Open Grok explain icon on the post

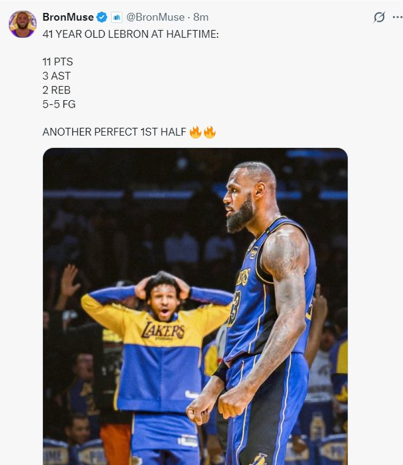379,17
